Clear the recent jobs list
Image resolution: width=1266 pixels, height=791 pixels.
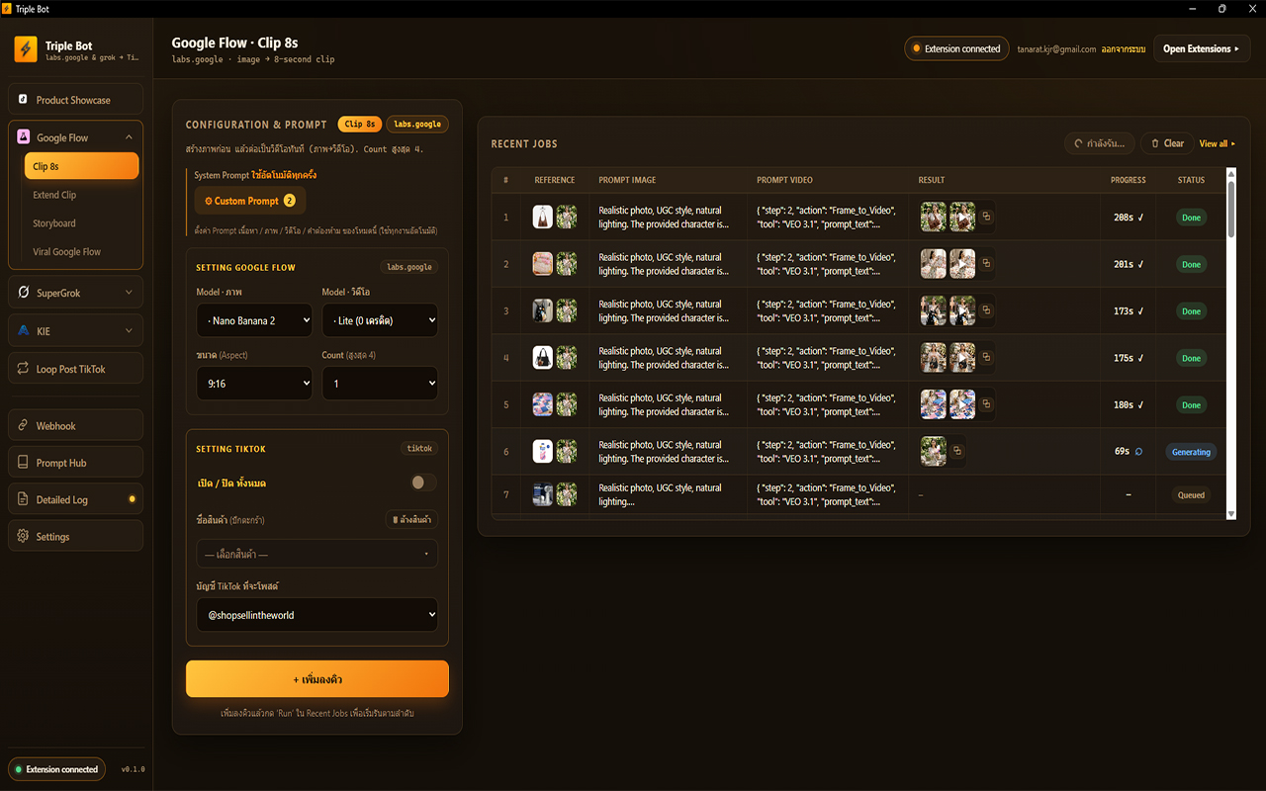[1167, 143]
